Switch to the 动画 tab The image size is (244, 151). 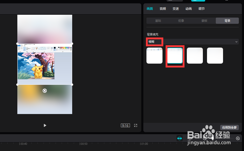(189, 9)
